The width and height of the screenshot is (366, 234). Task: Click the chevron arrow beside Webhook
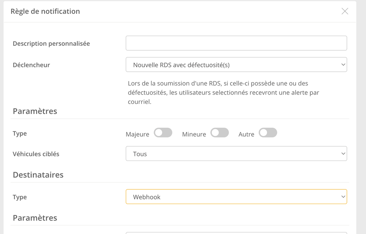coord(343,197)
